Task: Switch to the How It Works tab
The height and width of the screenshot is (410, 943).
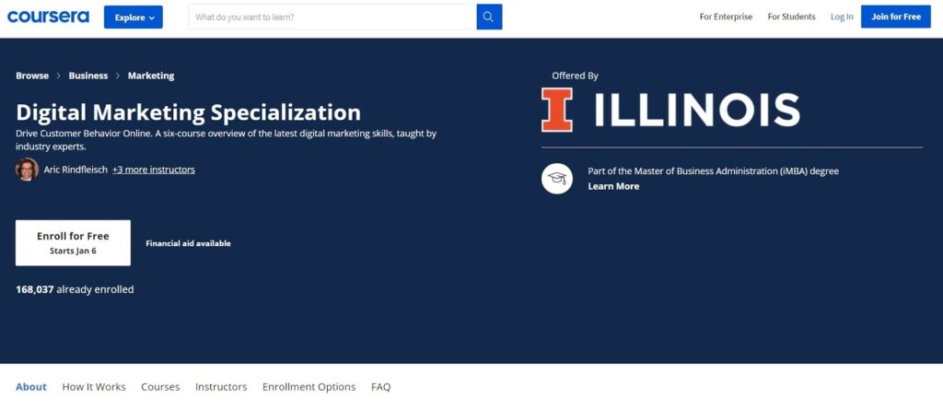Action: (x=94, y=387)
